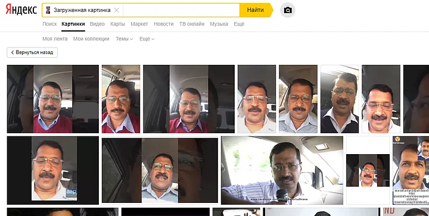Viewport: 429px width, 216px height.
Task: Open the Ещё menu in the top navigation
Action: (x=239, y=24)
